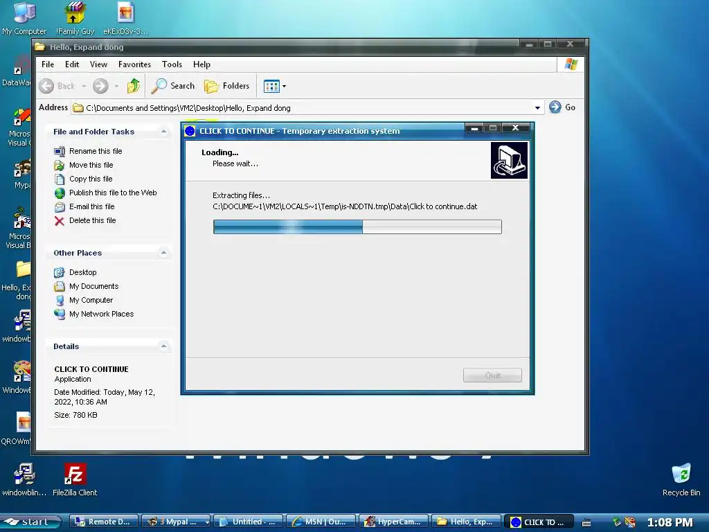This screenshot has width=709, height=532.
Task: Expand the Forward history dropdown arrow
Action: [116, 86]
